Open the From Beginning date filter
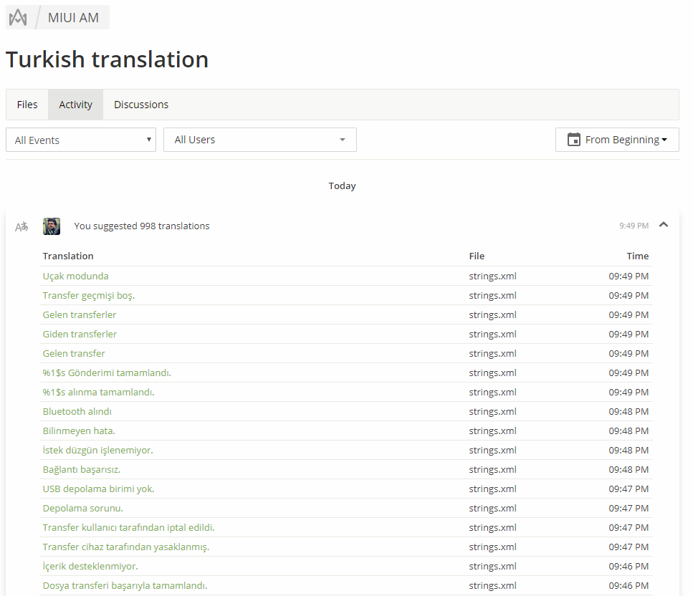Viewport: 693px width, 596px height. click(x=617, y=140)
